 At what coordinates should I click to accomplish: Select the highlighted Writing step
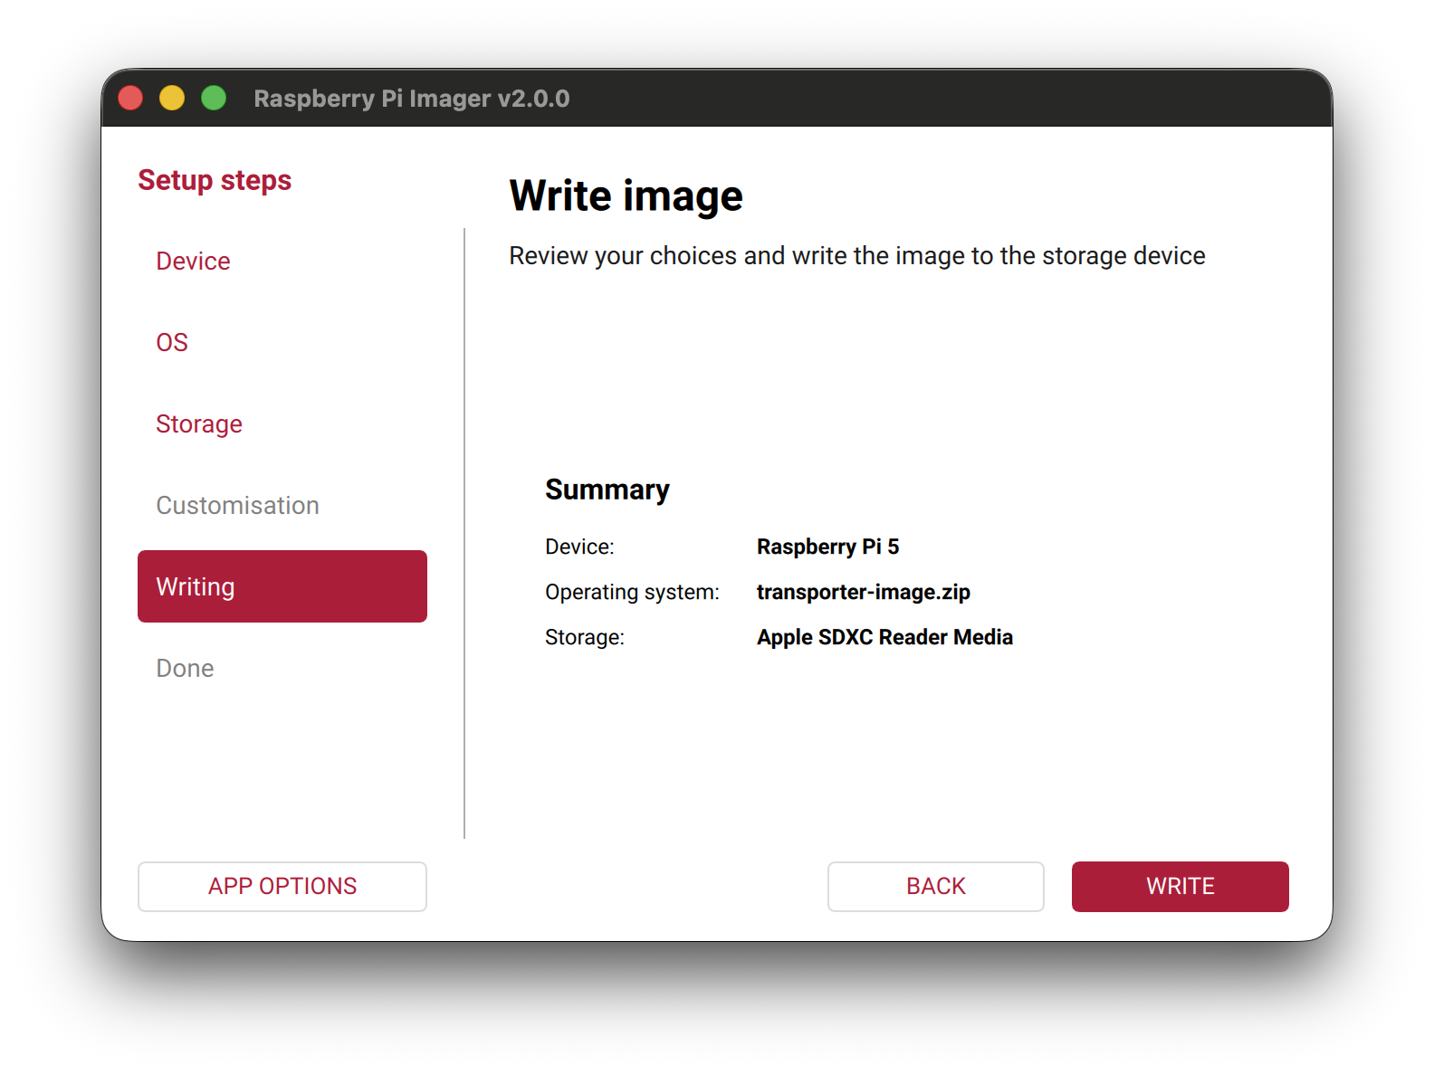pyautogui.click(x=282, y=586)
